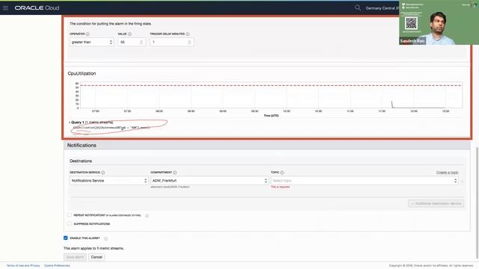Click the 'Create a topic' link

tap(448, 173)
